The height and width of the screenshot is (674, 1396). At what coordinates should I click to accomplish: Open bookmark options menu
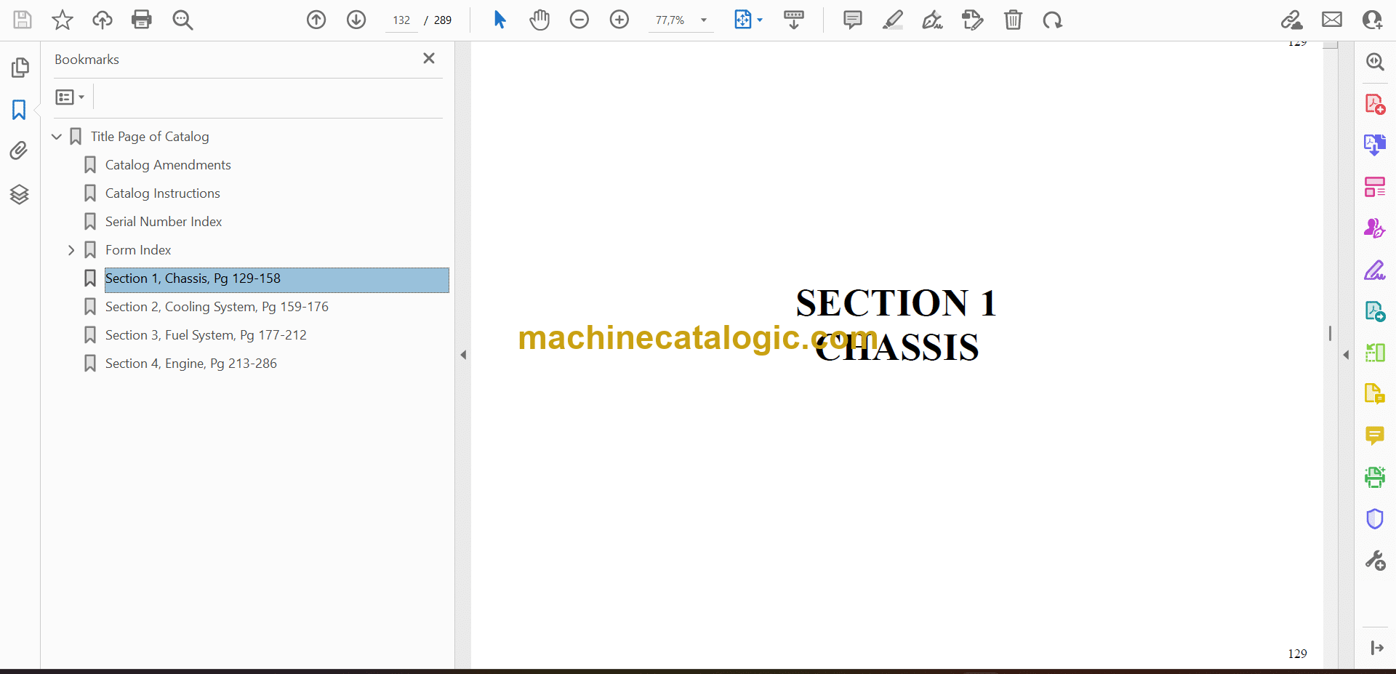pos(71,97)
